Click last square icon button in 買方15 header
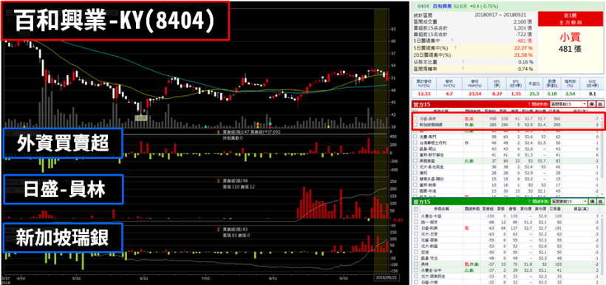The width and height of the screenshot is (606, 285). pos(600,104)
